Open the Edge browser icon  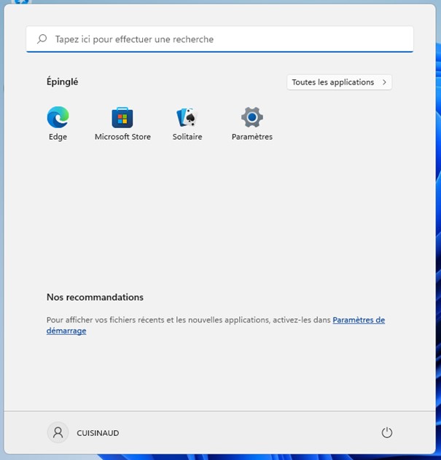point(58,116)
